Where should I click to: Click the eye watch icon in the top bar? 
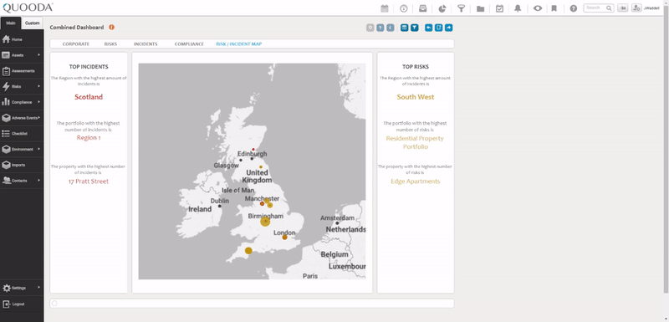click(x=538, y=8)
